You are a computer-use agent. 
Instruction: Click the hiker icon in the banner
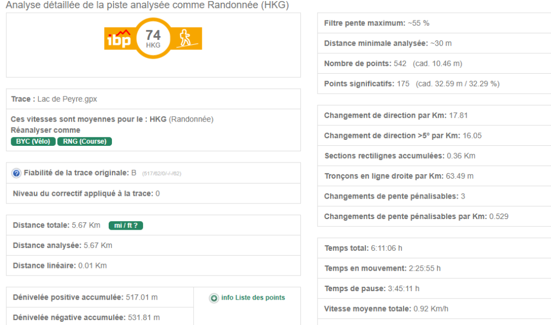(186, 39)
